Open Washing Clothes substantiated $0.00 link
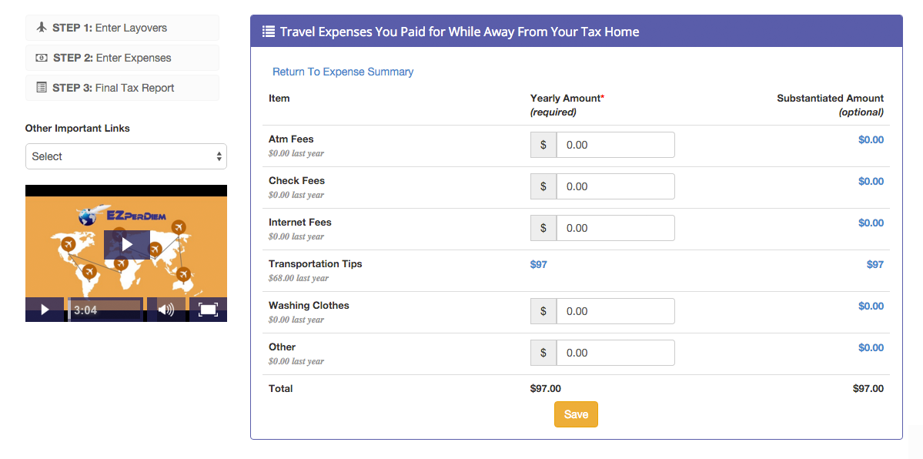Image resolution: width=923 pixels, height=459 pixels. pyautogui.click(x=871, y=306)
